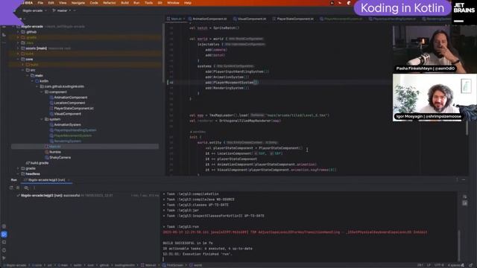Open VisualComponent in project tree
This screenshot has width=477, height=268.
click(67, 114)
